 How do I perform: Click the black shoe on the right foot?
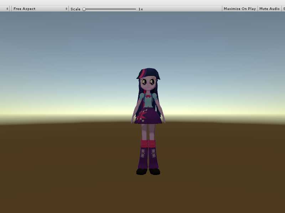click(x=155, y=172)
